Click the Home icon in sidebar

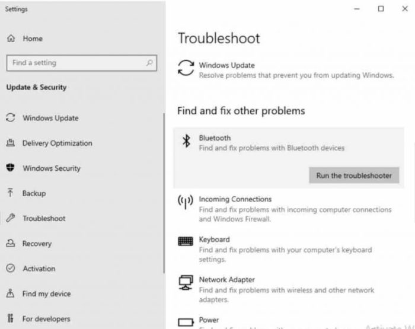11,39
